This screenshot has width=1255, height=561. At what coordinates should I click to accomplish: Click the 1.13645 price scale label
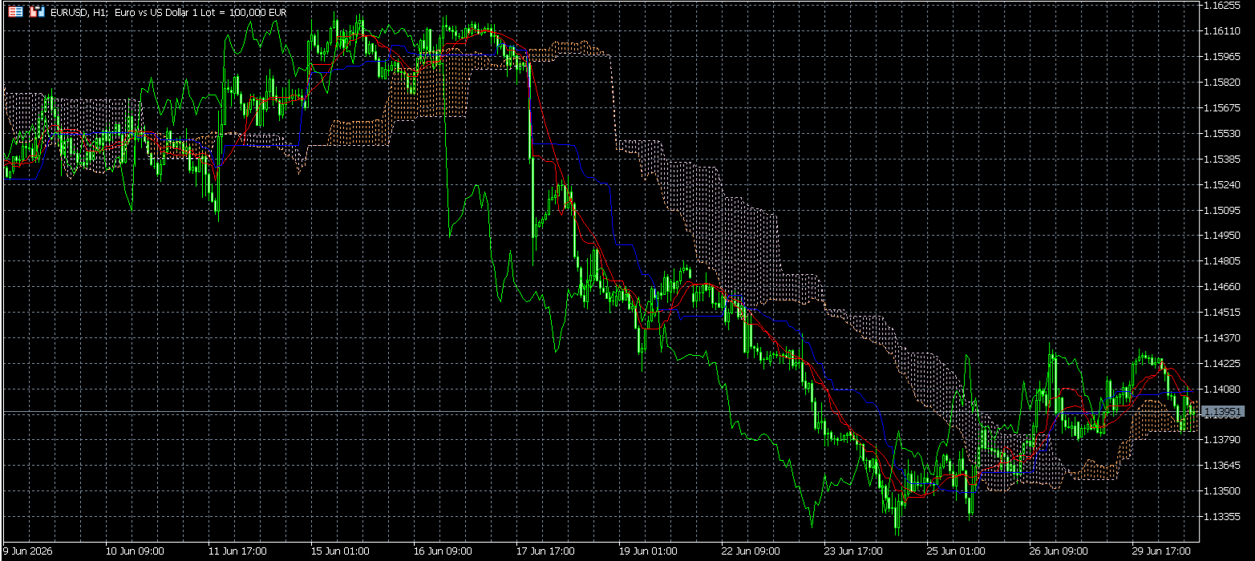(1223, 466)
